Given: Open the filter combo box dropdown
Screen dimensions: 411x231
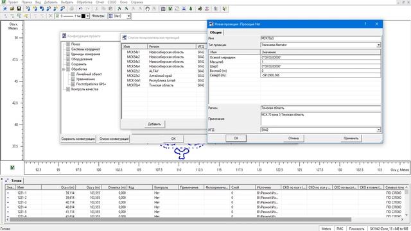Looking at the screenshot, I should 128,16.
